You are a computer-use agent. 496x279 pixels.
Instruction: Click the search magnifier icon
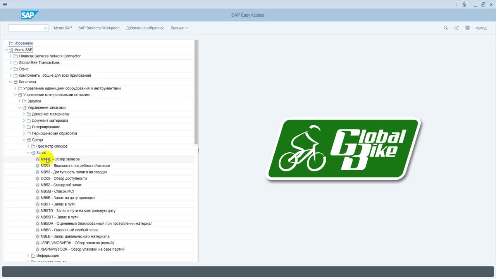(x=446, y=28)
